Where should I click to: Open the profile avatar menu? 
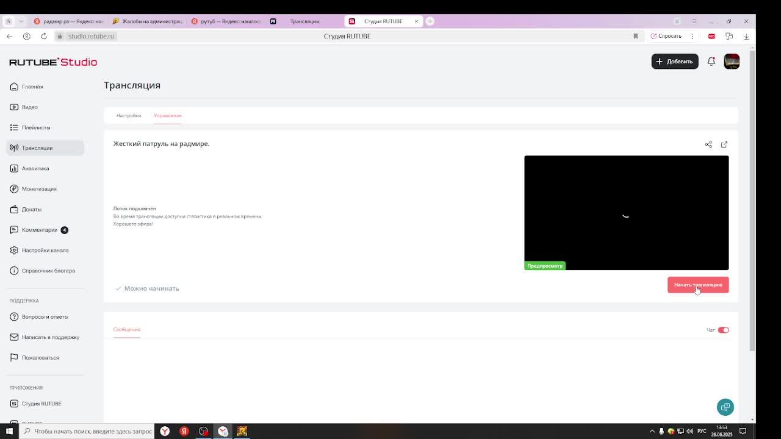coord(732,62)
